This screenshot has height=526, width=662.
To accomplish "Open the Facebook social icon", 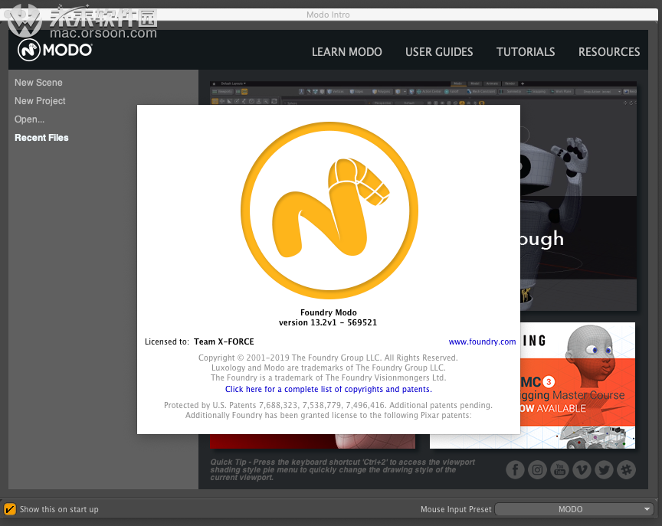I will [x=515, y=469].
